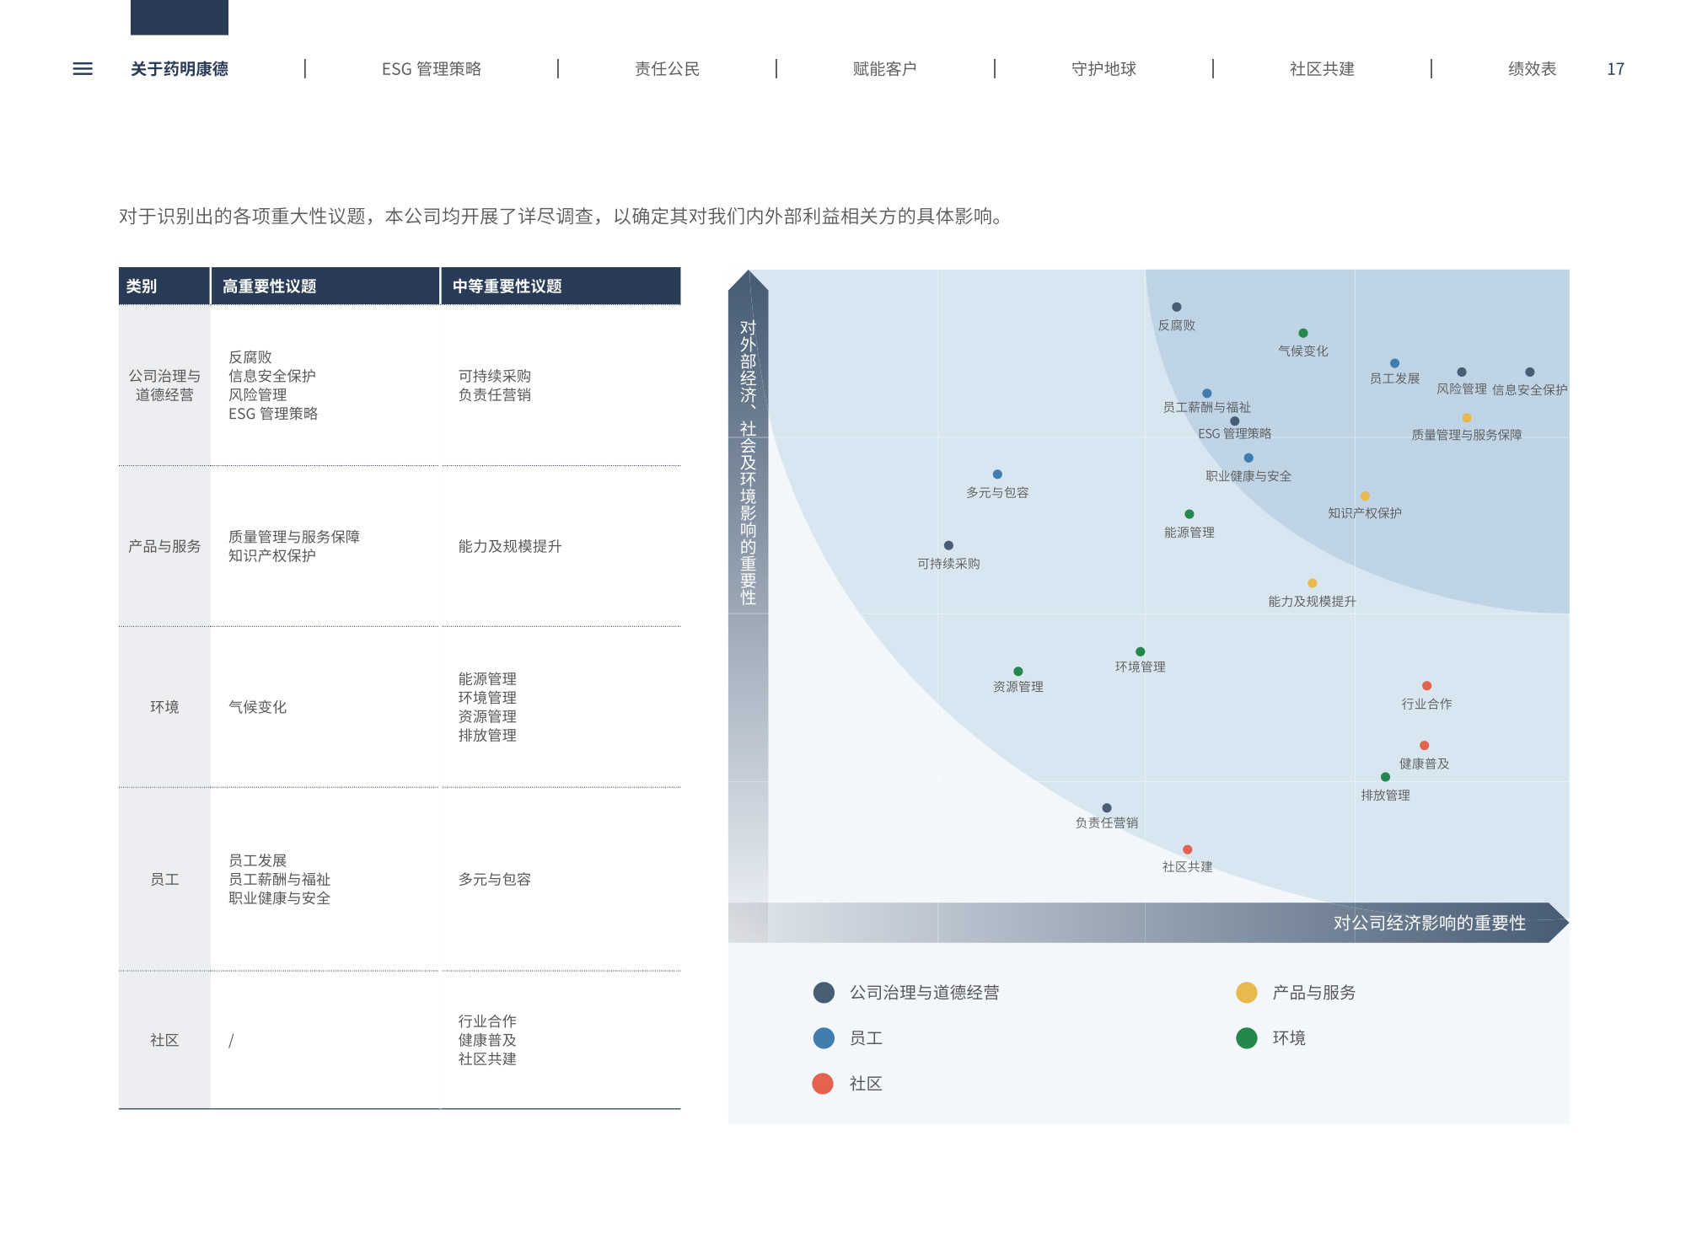Click the green 环境 legend dot
1686x1243 pixels.
click(x=1247, y=1038)
